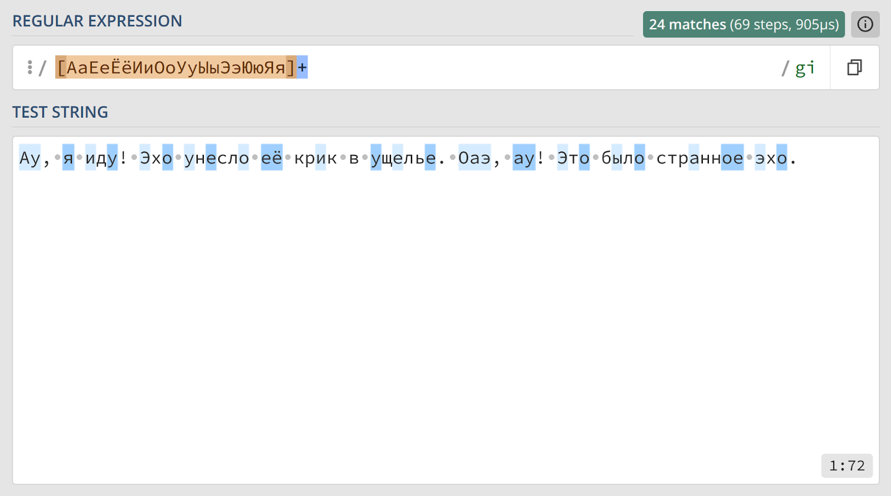Copy the regular expression to clipboard

[854, 67]
